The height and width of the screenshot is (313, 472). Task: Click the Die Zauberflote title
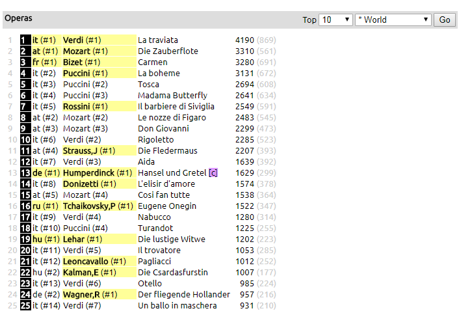coord(168,51)
